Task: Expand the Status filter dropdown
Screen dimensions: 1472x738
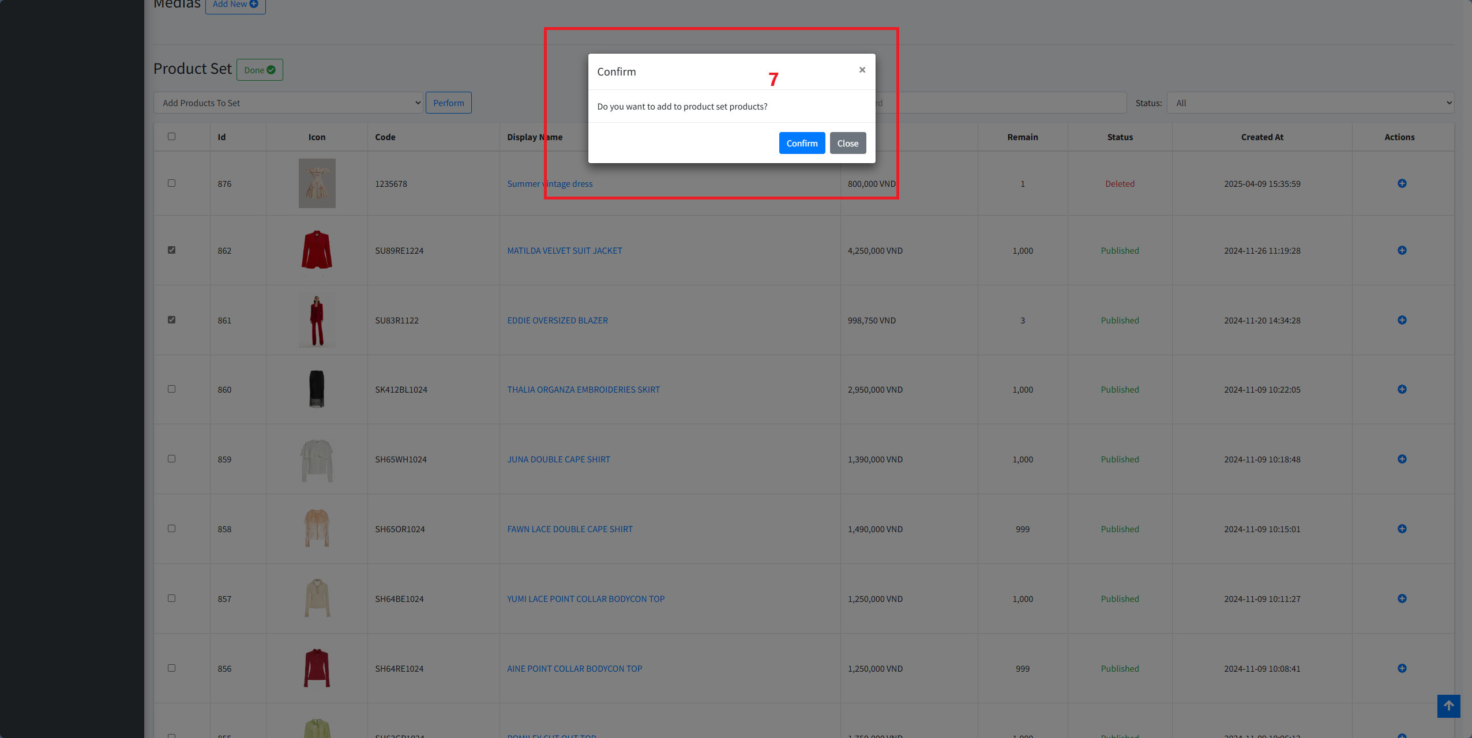Action: [1310, 103]
